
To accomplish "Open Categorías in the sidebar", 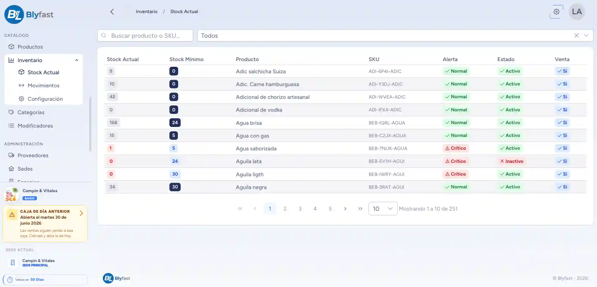I will (31, 112).
